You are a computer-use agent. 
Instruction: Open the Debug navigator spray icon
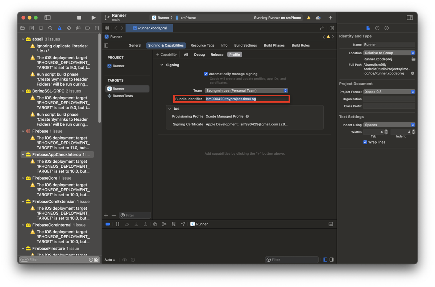(78, 28)
